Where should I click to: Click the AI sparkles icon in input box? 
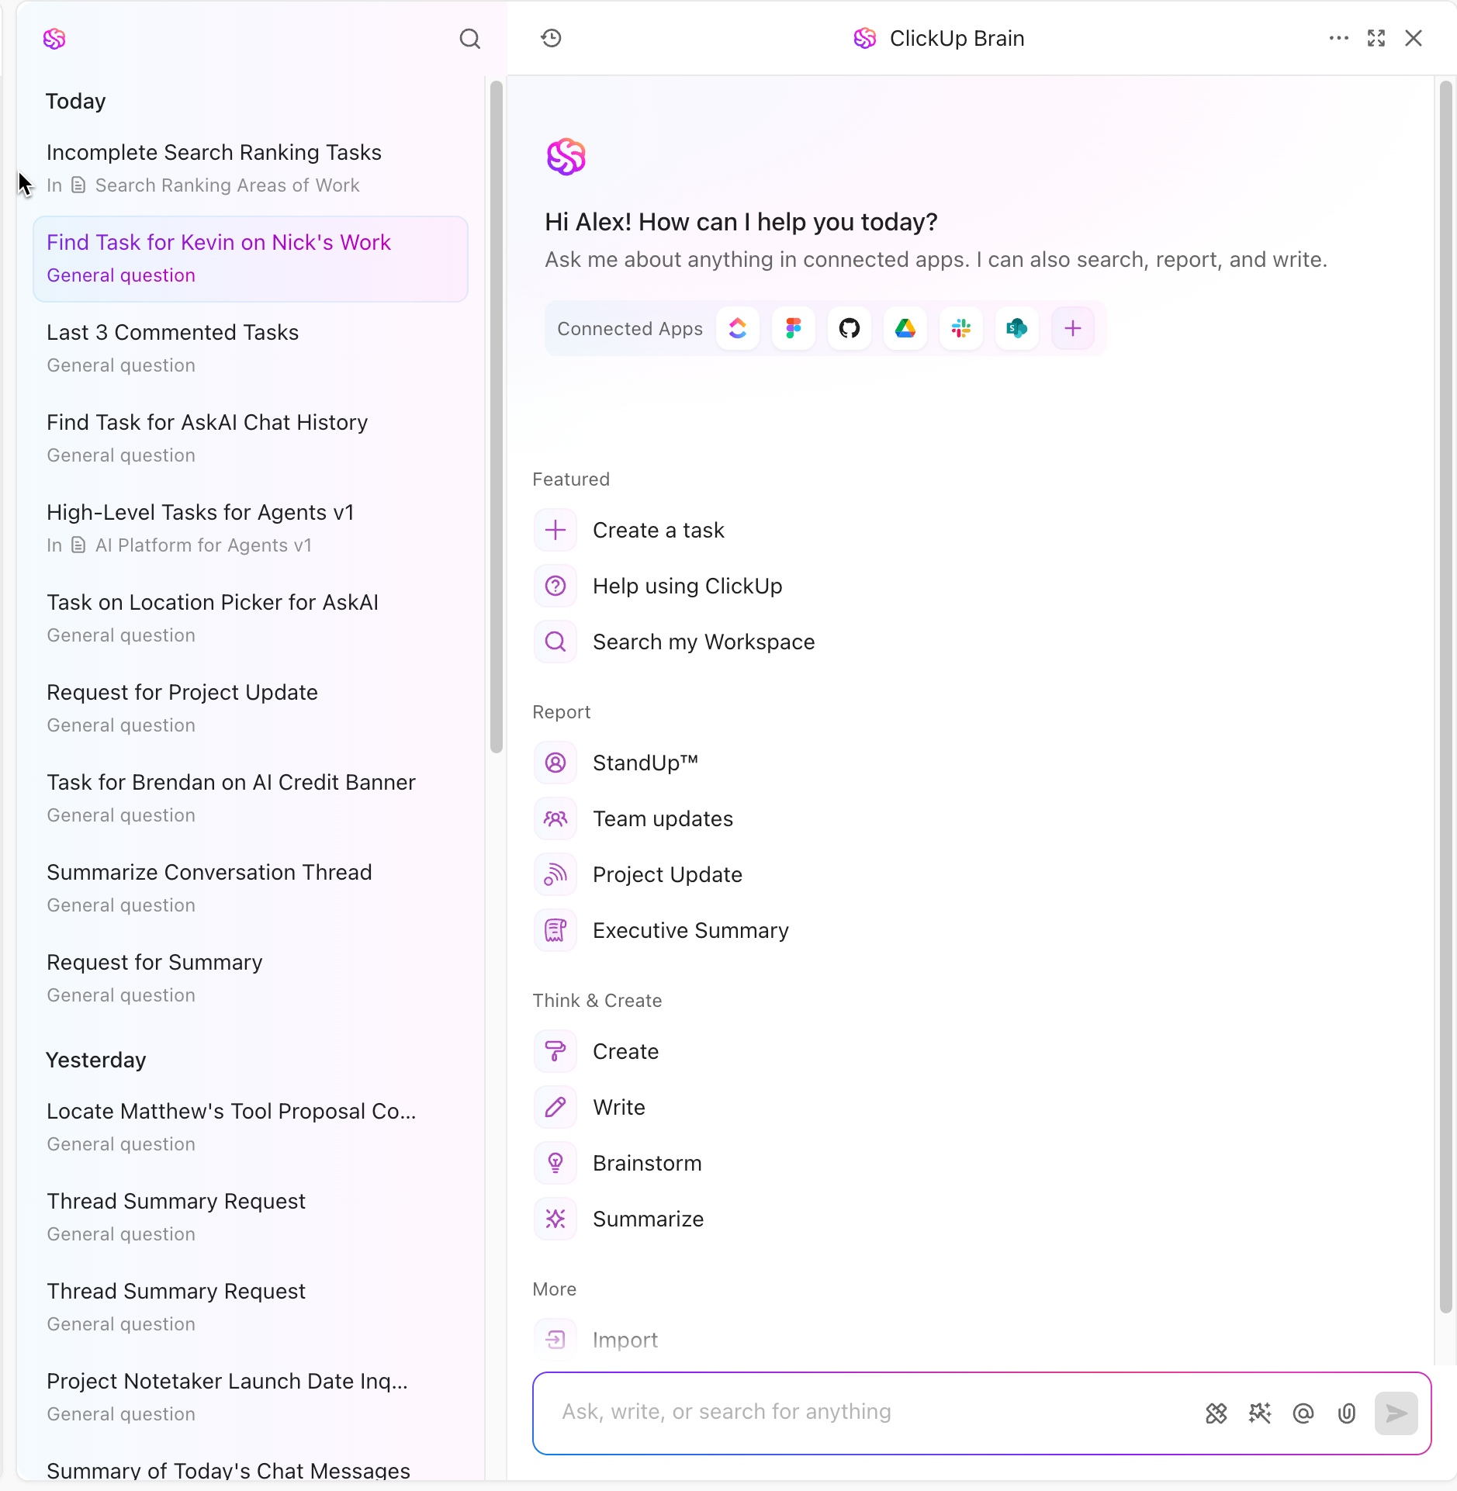pyautogui.click(x=1260, y=1413)
